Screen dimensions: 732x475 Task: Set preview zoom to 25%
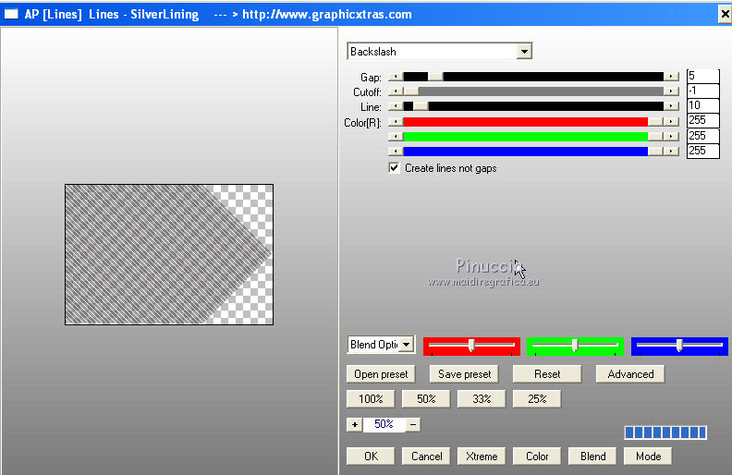[537, 399]
